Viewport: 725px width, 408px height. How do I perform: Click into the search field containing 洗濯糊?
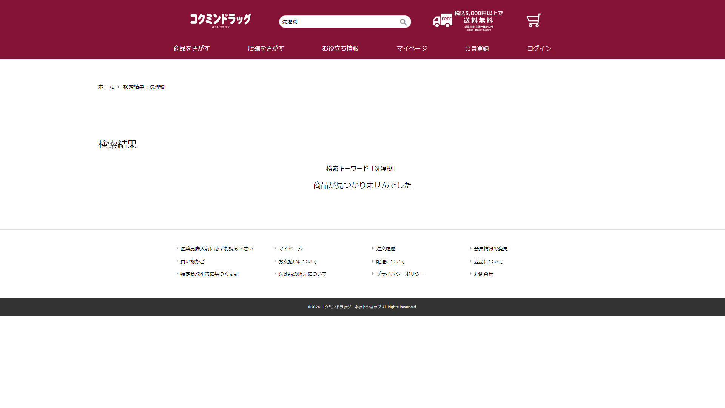(x=338, y=22)
